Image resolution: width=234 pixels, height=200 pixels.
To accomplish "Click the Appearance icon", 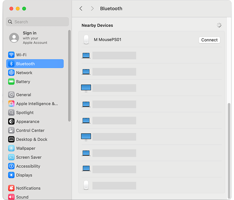I will pos(11,122).
